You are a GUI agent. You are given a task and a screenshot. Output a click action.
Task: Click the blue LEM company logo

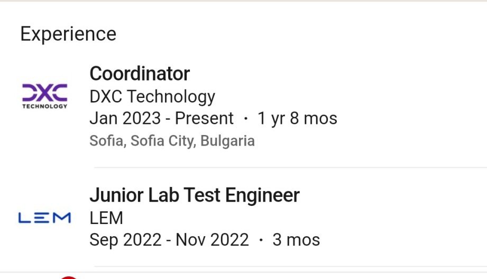[44, 218]
